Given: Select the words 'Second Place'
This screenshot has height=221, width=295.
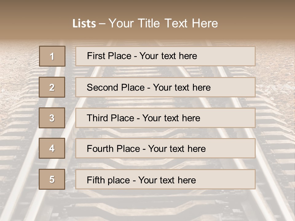Looking at the screenshot, I should [116, 87].
